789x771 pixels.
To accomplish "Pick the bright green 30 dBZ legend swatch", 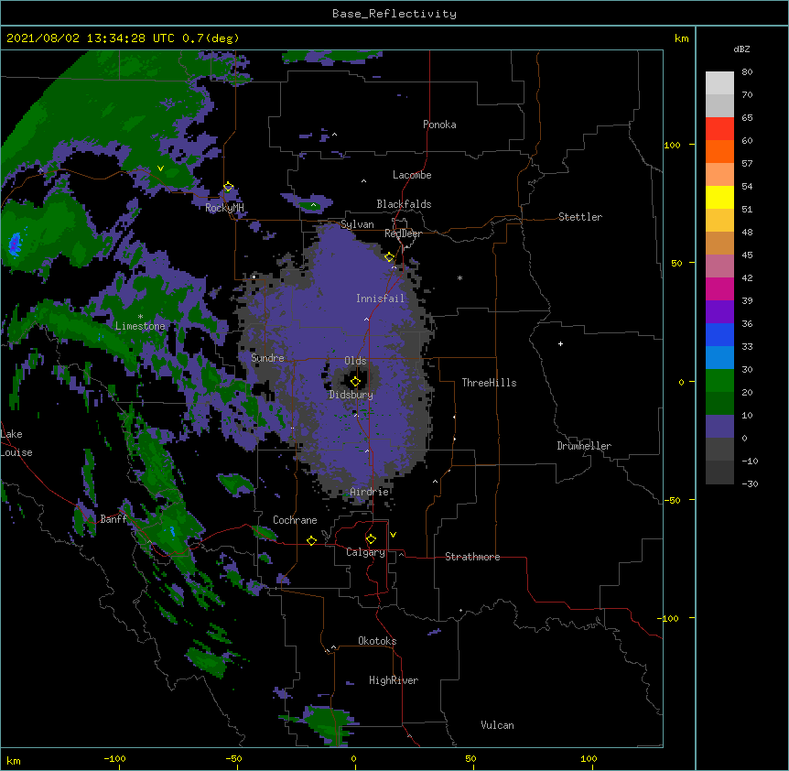I will 719,381.
